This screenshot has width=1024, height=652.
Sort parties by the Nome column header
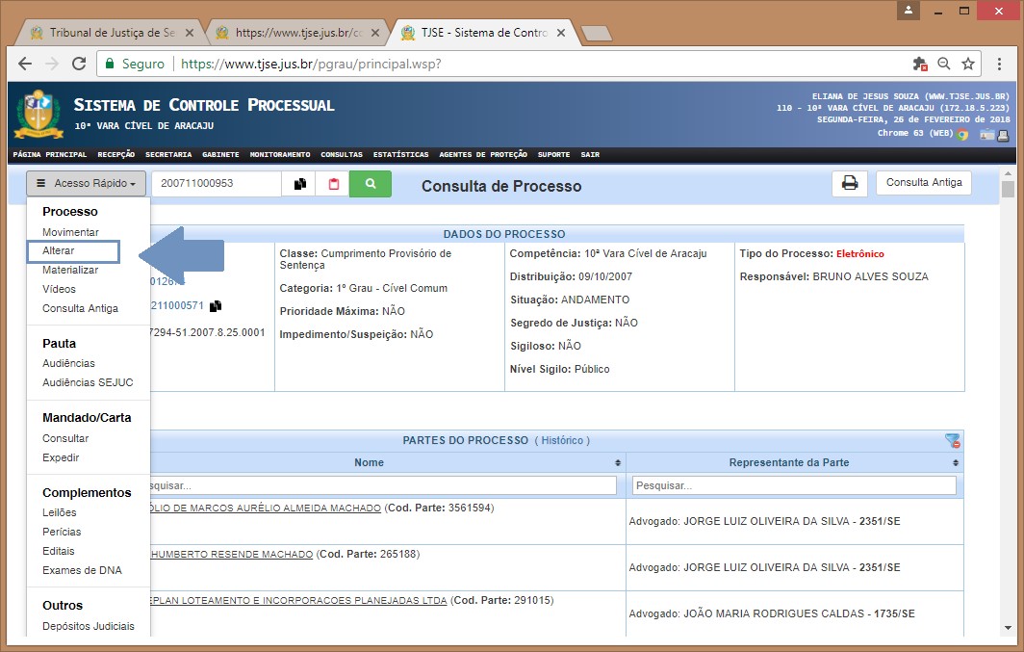click(369, 462)
